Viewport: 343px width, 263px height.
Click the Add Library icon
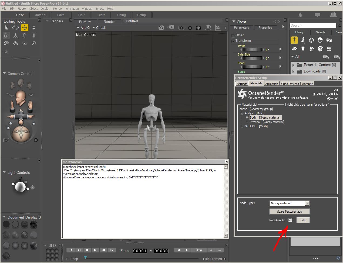click(x=326, y=57)
